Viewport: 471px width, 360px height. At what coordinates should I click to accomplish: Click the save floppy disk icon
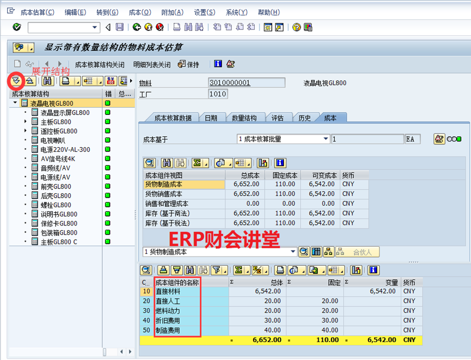[119, 27]
